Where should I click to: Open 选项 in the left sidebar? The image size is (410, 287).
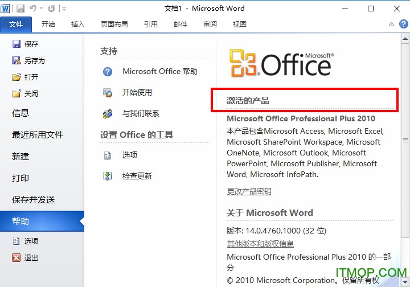[31, 241]
